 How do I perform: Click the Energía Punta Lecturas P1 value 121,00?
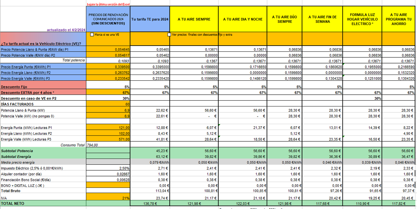click(x=108, y=128)
